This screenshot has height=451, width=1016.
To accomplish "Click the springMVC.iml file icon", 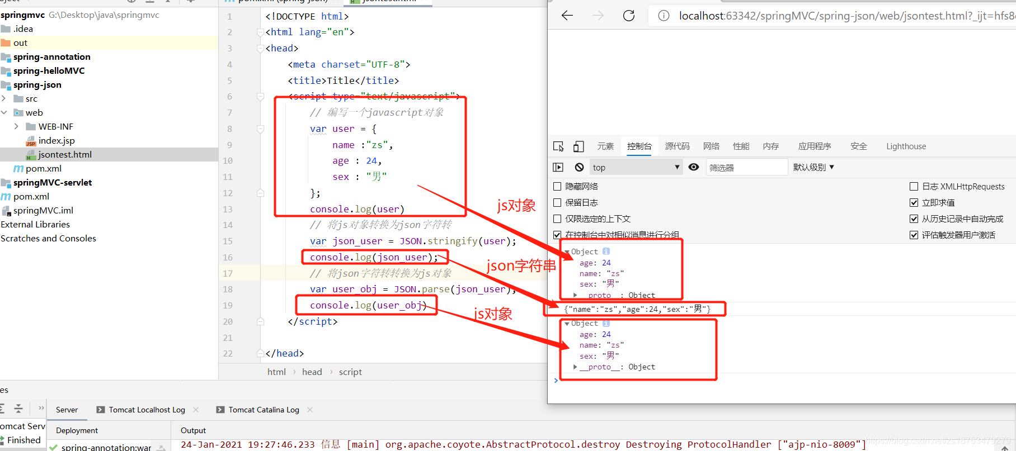I will coord(6,211).
